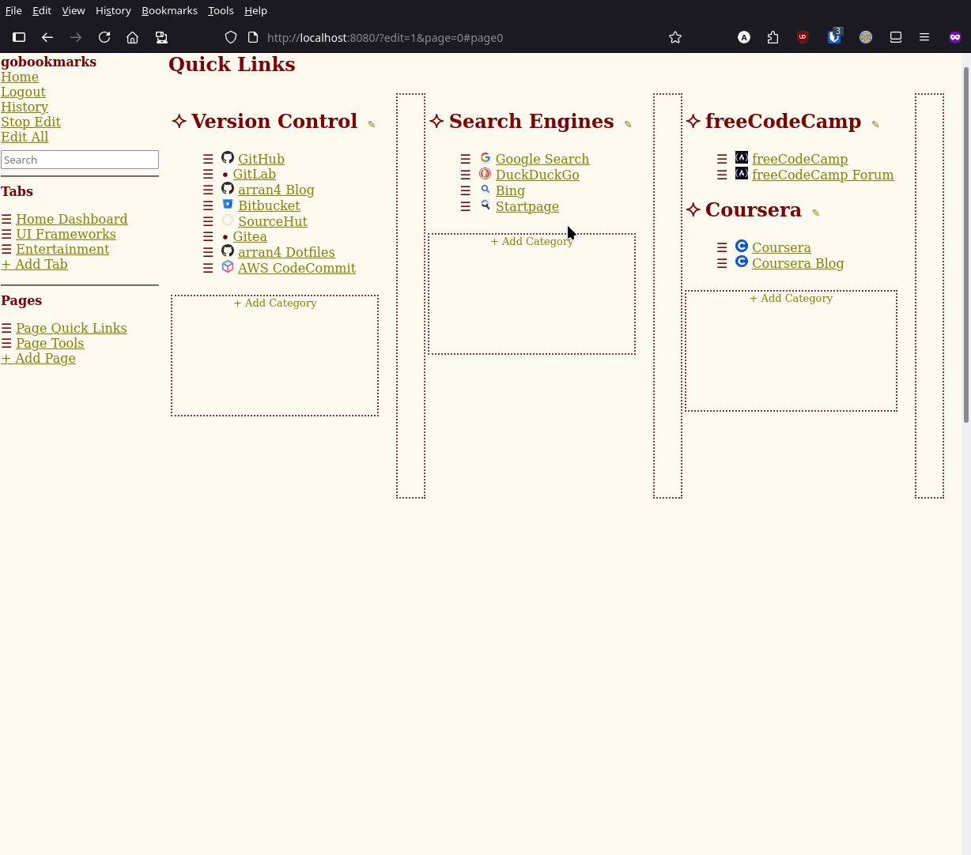Go back with the browser back arrow
The width and height of the screenshot is (971, 855).
pos(47,37)
